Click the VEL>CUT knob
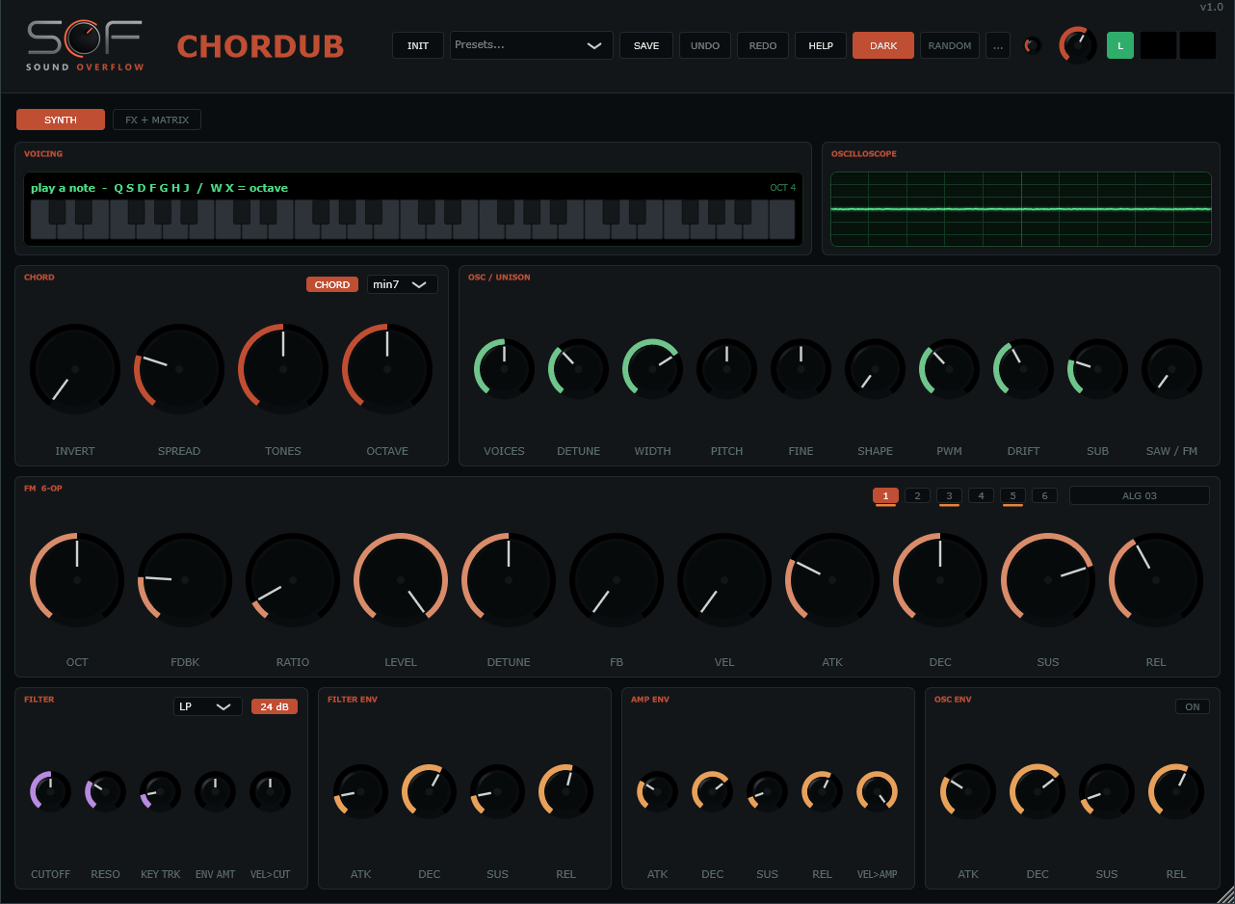Viewport: 1235px width, 904px height. pos(270,791)
